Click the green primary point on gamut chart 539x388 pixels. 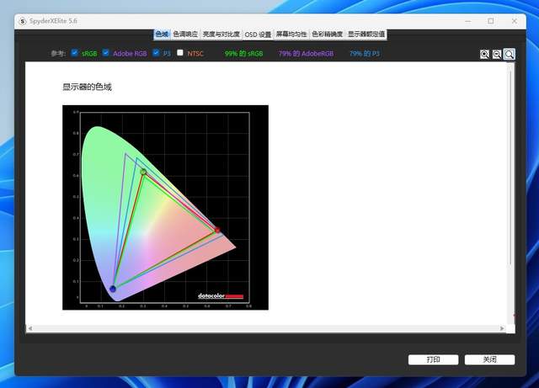point(143,172)
